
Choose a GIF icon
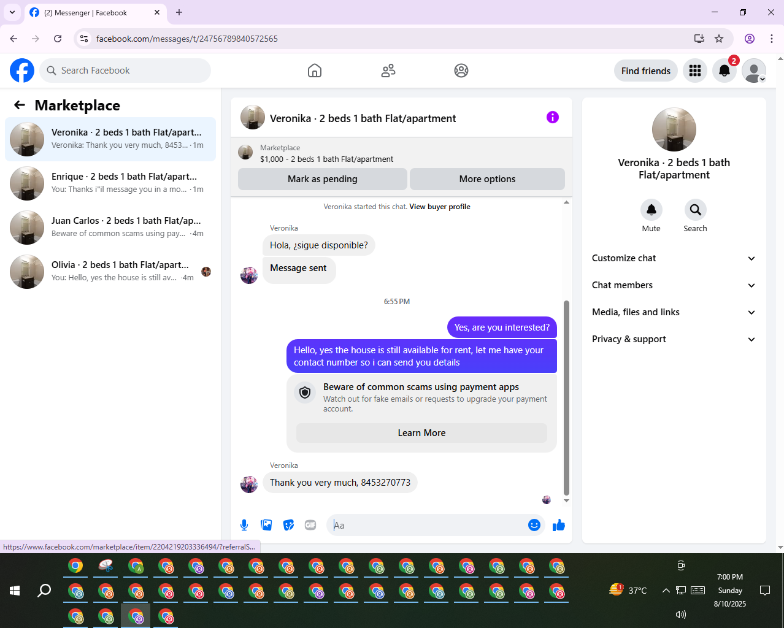point(310,525)
